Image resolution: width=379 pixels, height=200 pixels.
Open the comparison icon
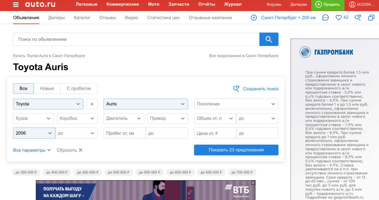click(371, 18)
